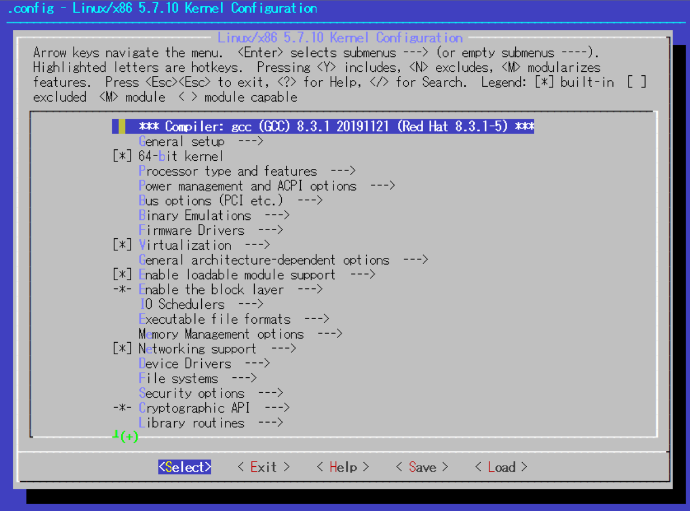690x511 pixels.
Task: Open the General setup submenu
Action: [201, 141]
